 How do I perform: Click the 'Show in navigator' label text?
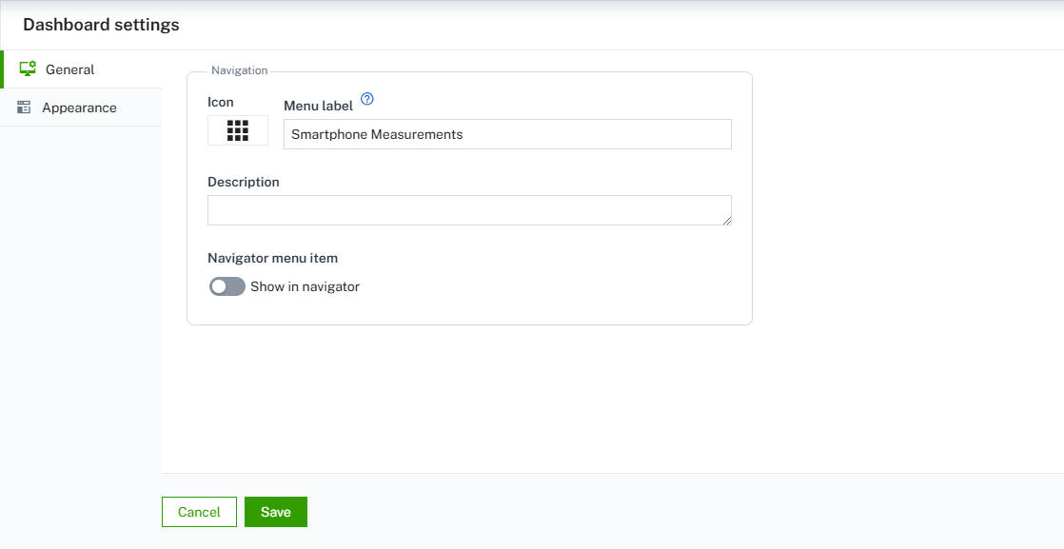[305, 286]
